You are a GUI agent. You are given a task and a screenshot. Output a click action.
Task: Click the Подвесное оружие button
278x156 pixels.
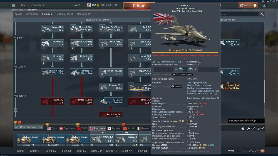[183, 74]
